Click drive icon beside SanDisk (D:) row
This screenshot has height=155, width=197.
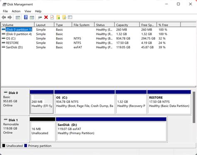point(4,47)
